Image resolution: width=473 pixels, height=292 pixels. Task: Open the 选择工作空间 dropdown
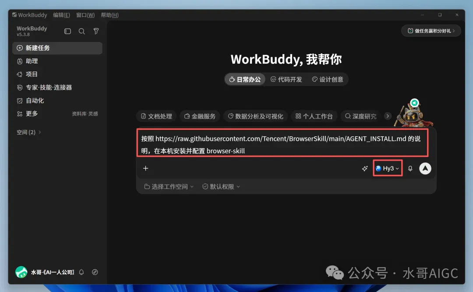point(169,187)
